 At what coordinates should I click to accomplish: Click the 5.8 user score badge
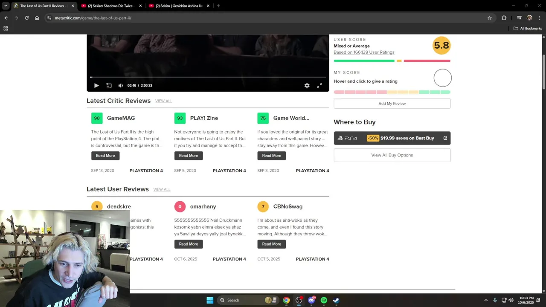tap(441, 45)
